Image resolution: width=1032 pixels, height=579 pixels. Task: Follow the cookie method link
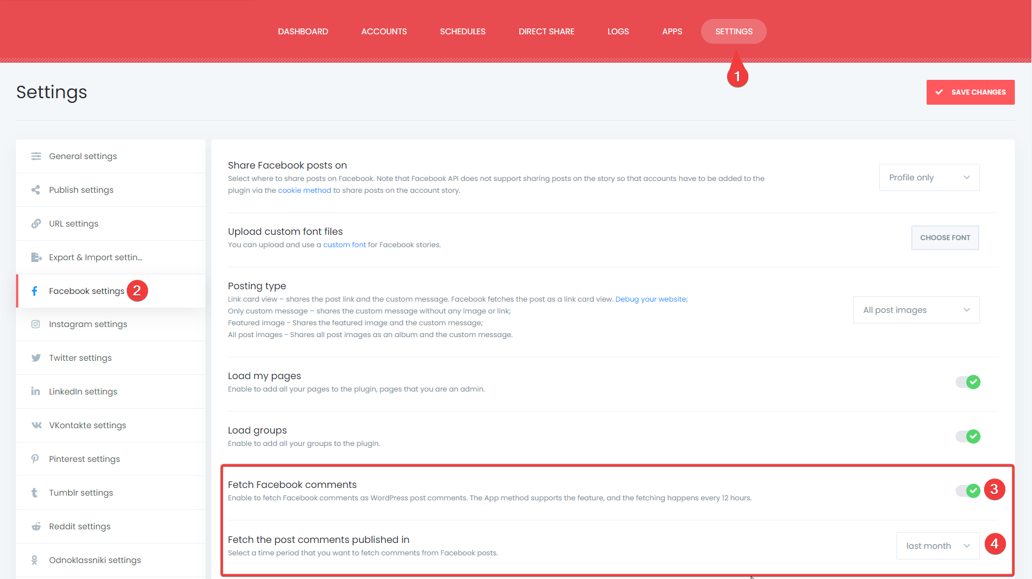304,190
